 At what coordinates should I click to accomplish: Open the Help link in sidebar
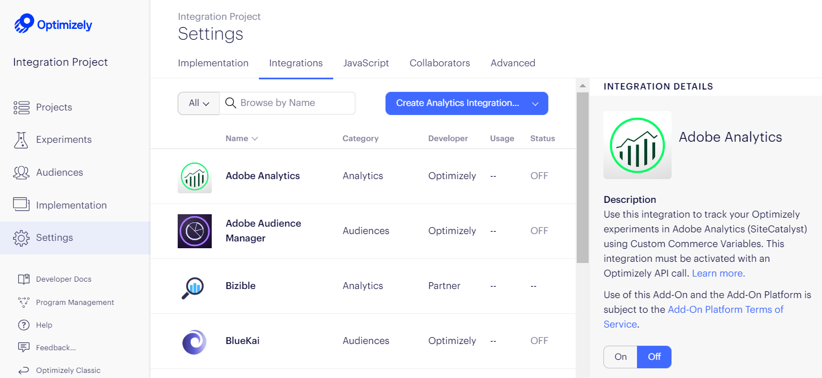(x=44, y=325)
